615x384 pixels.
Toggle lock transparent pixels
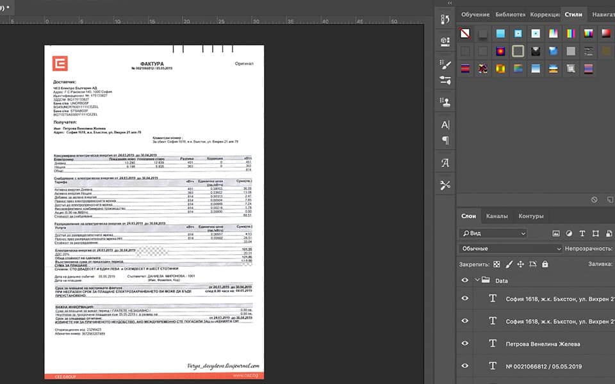(496, 264)
